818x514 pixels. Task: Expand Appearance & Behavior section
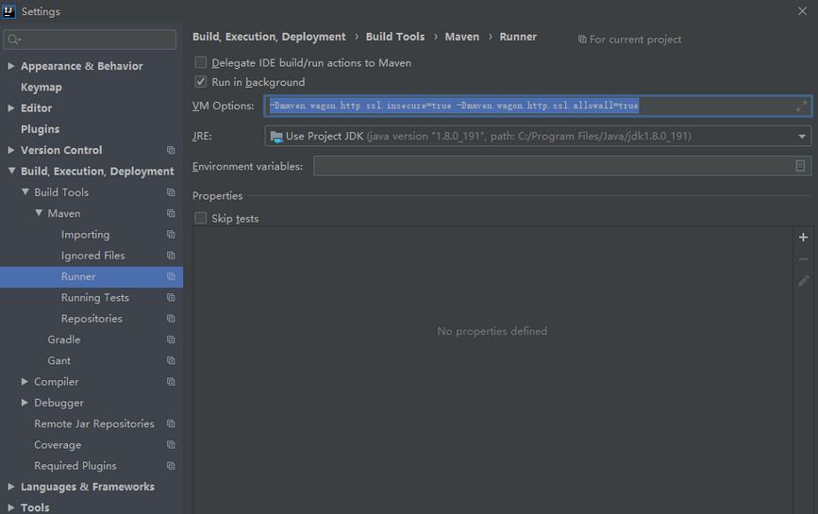coord(11,66)
